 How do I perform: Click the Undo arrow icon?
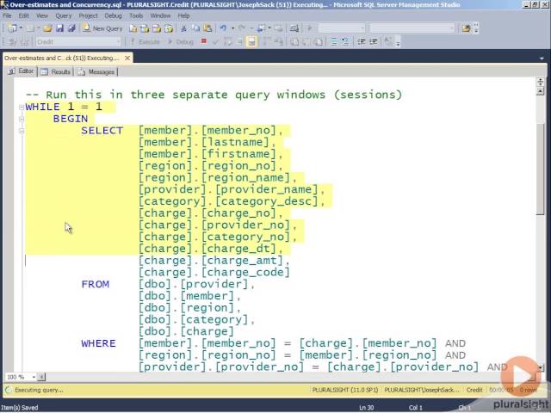(223, 28)
